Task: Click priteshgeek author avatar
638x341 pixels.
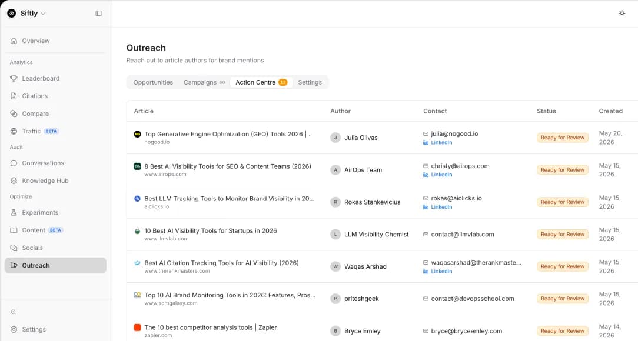Action: [x=335, y=299]
